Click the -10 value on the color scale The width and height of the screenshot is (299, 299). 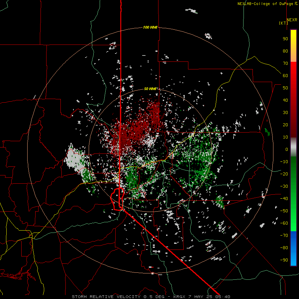(284, 162)
